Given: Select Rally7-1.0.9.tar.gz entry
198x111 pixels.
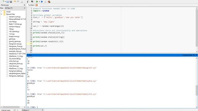Looking at the screenshot, I should [x=15, y=24].
